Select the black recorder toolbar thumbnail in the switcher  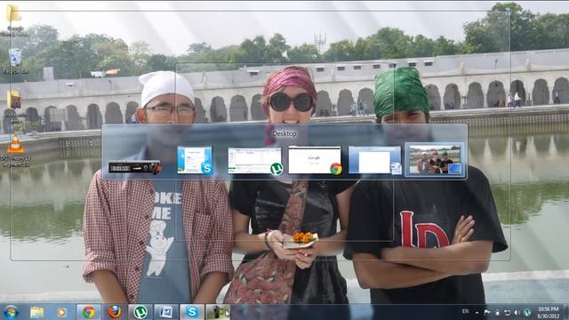point(134,167)
